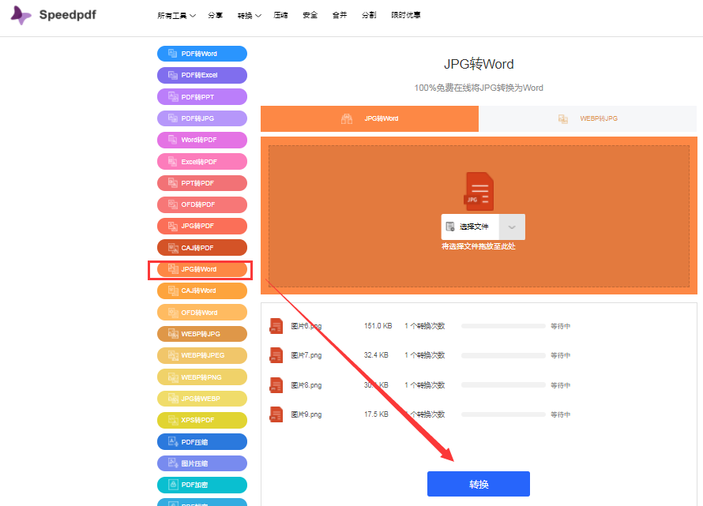703x506 pixels.
Task: Click the file icon for 图片6.png
Action: [x=276, y=326]
